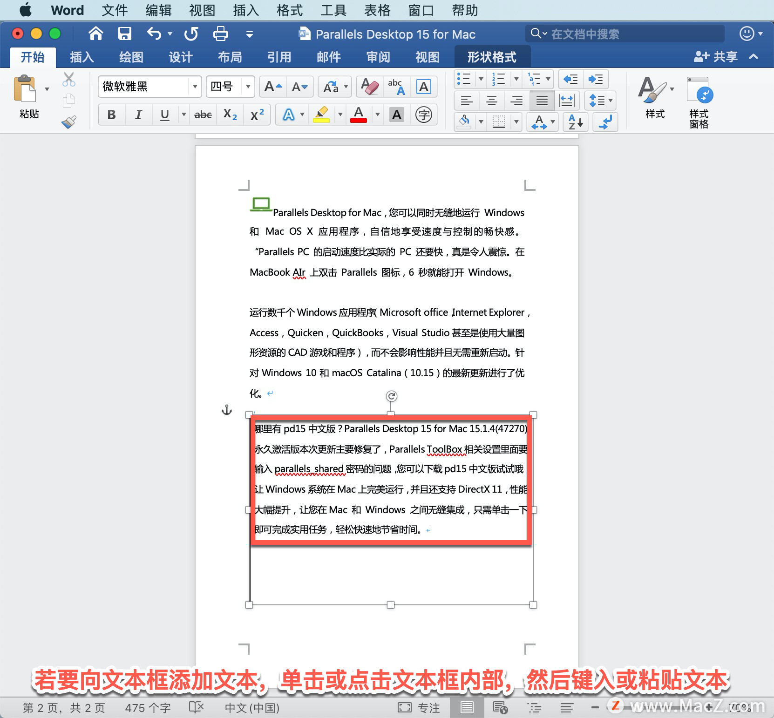Toggle strikethrough formatting

(203, 115)
